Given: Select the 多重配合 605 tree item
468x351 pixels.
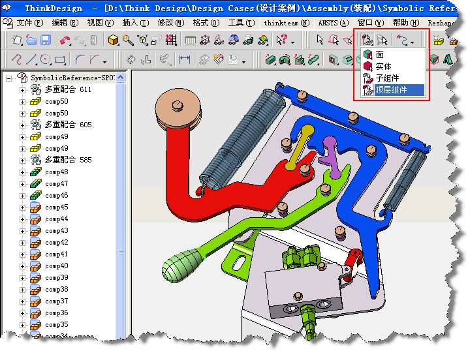Looking at the screenshot, I should (x=69, y=125).
